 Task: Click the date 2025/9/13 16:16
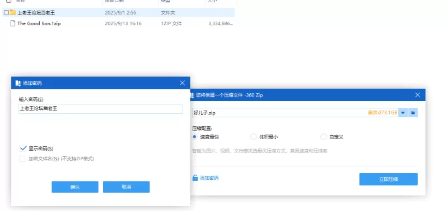pos(123,23)
